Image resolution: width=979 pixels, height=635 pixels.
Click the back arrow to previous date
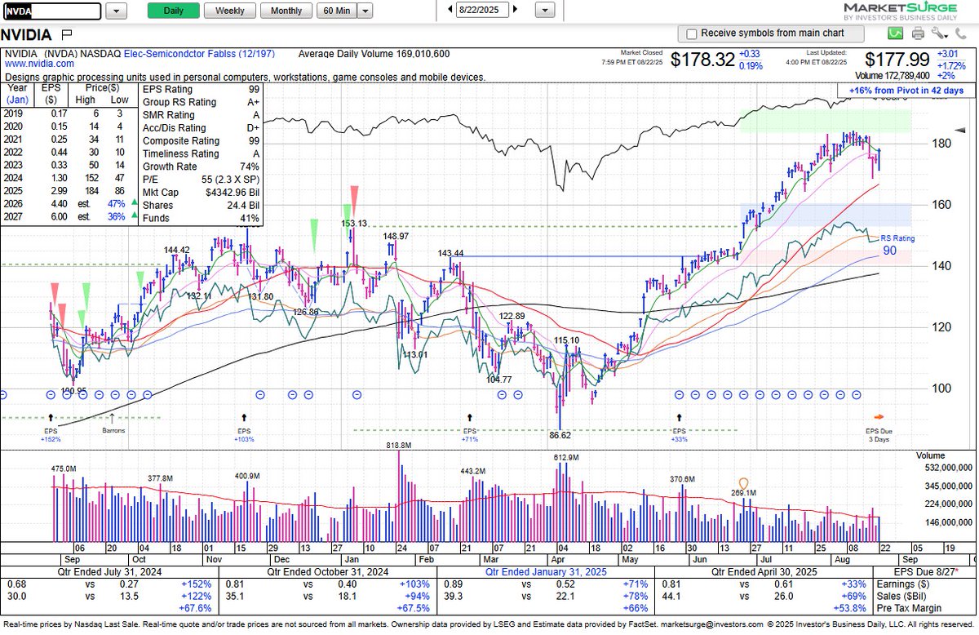[449, 11]
